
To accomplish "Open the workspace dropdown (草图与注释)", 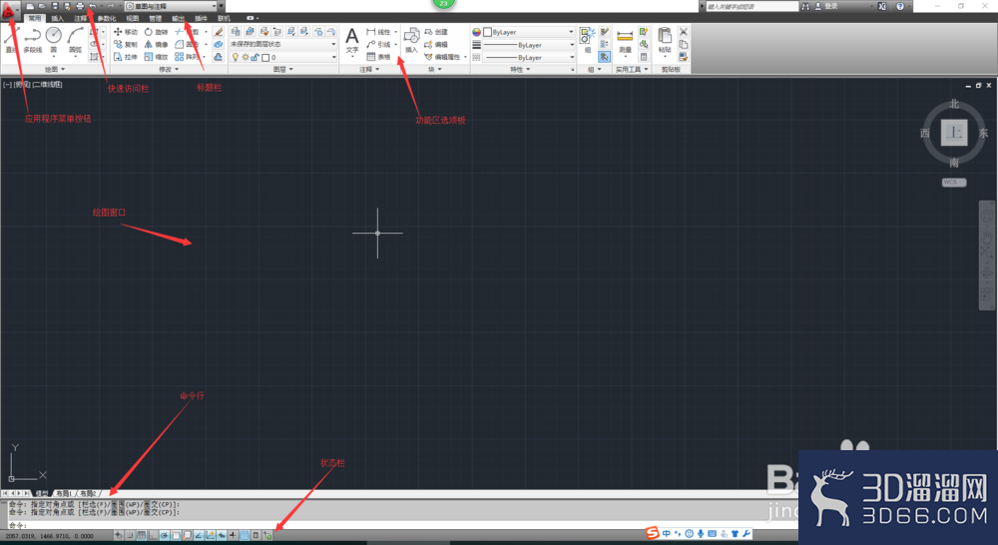I will tap(172, 6).
